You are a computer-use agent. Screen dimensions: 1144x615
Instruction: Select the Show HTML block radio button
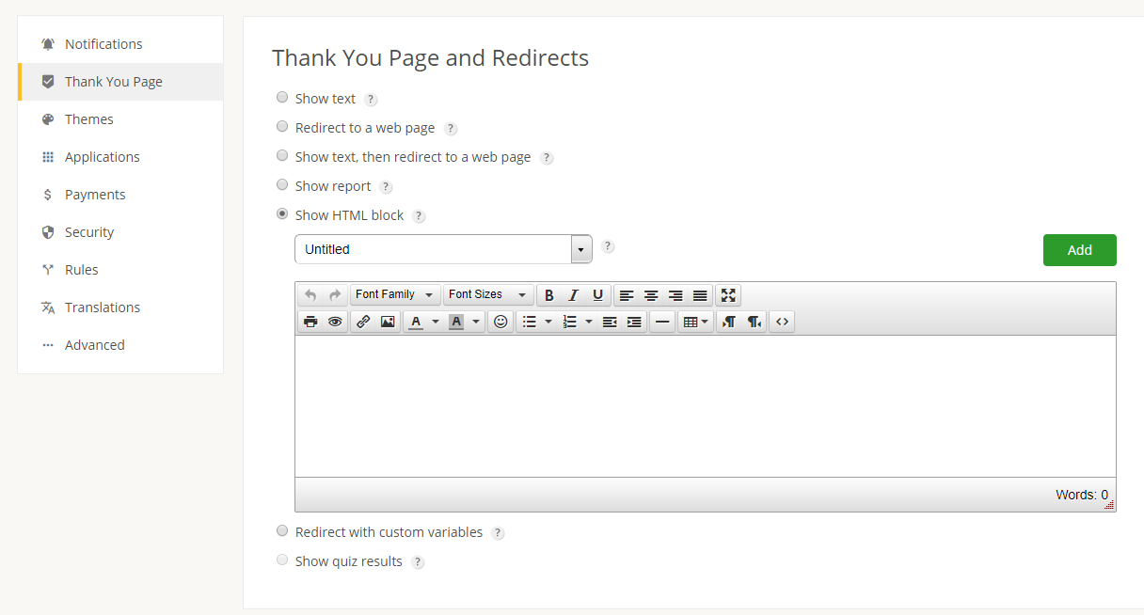click(282, 213)
